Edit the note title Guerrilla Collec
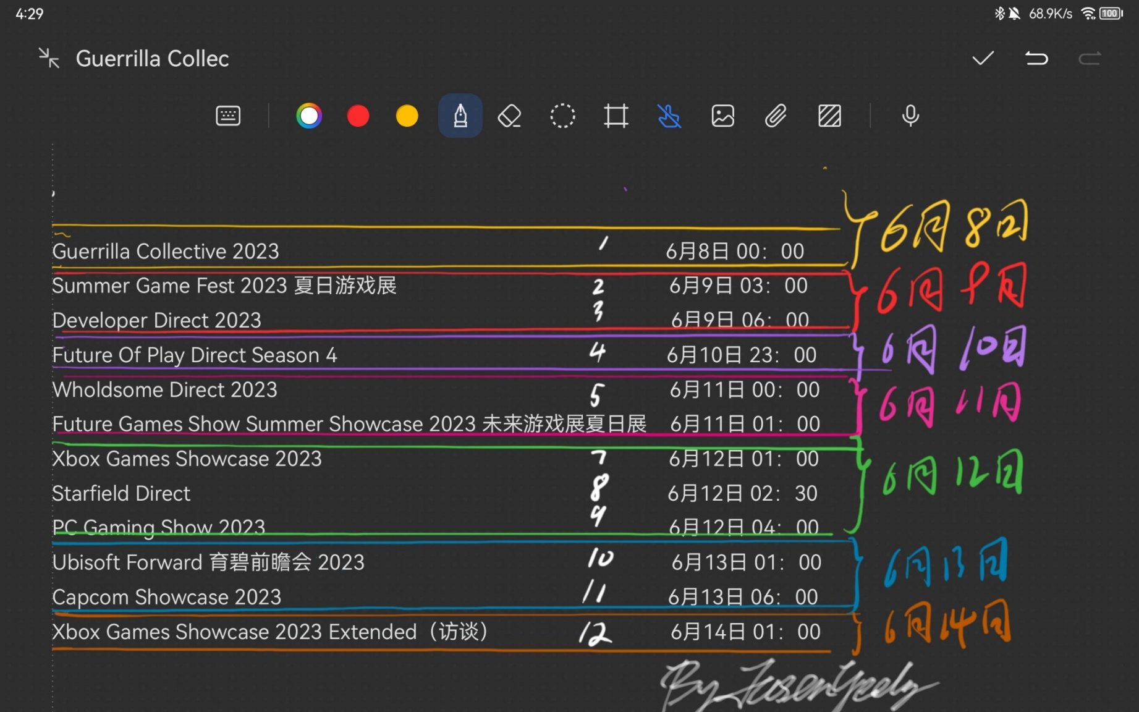The width and height of the screenshot is (1139, 712). 152,59
